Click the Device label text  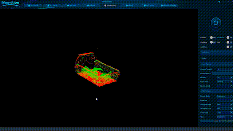point(204,58)
